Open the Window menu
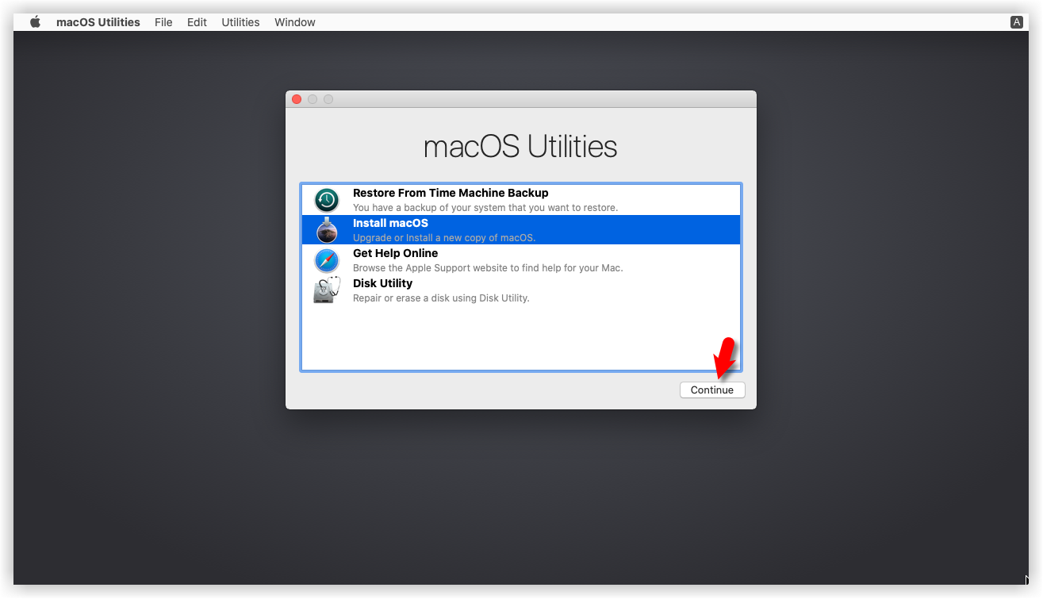The width and height of the screenshot is (1043, 599). pos(295,22)
